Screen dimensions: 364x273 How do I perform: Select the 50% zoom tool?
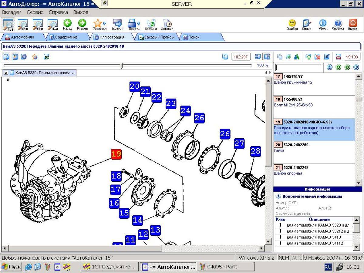pyautogui.click(x=23, y=25)
